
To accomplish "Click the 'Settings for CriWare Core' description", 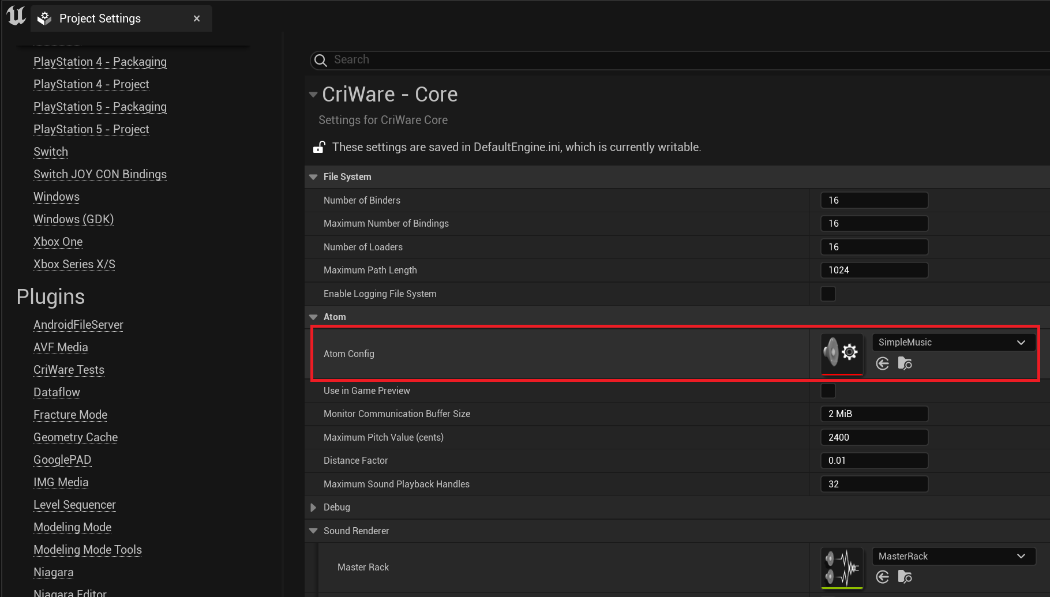I will 383,120.
